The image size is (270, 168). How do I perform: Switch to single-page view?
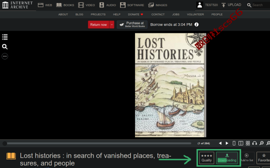(234, 143)
